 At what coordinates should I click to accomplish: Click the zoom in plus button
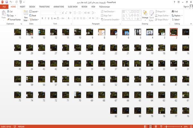click(181, 126)
